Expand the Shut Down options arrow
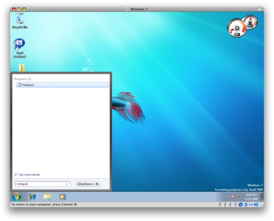The height and width of the screenshot is (221, 274). pos(97,184)
